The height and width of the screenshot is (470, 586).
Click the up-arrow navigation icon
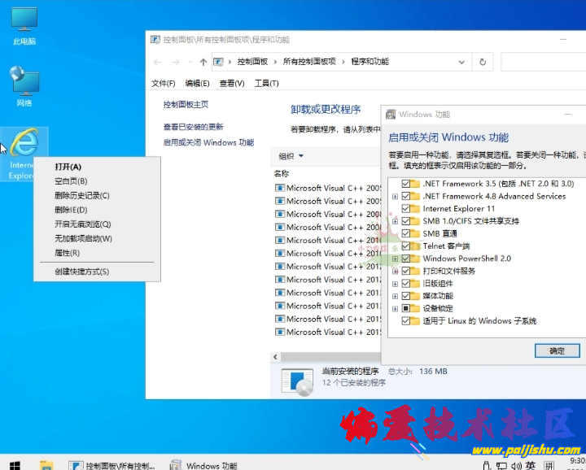point(203,62)
